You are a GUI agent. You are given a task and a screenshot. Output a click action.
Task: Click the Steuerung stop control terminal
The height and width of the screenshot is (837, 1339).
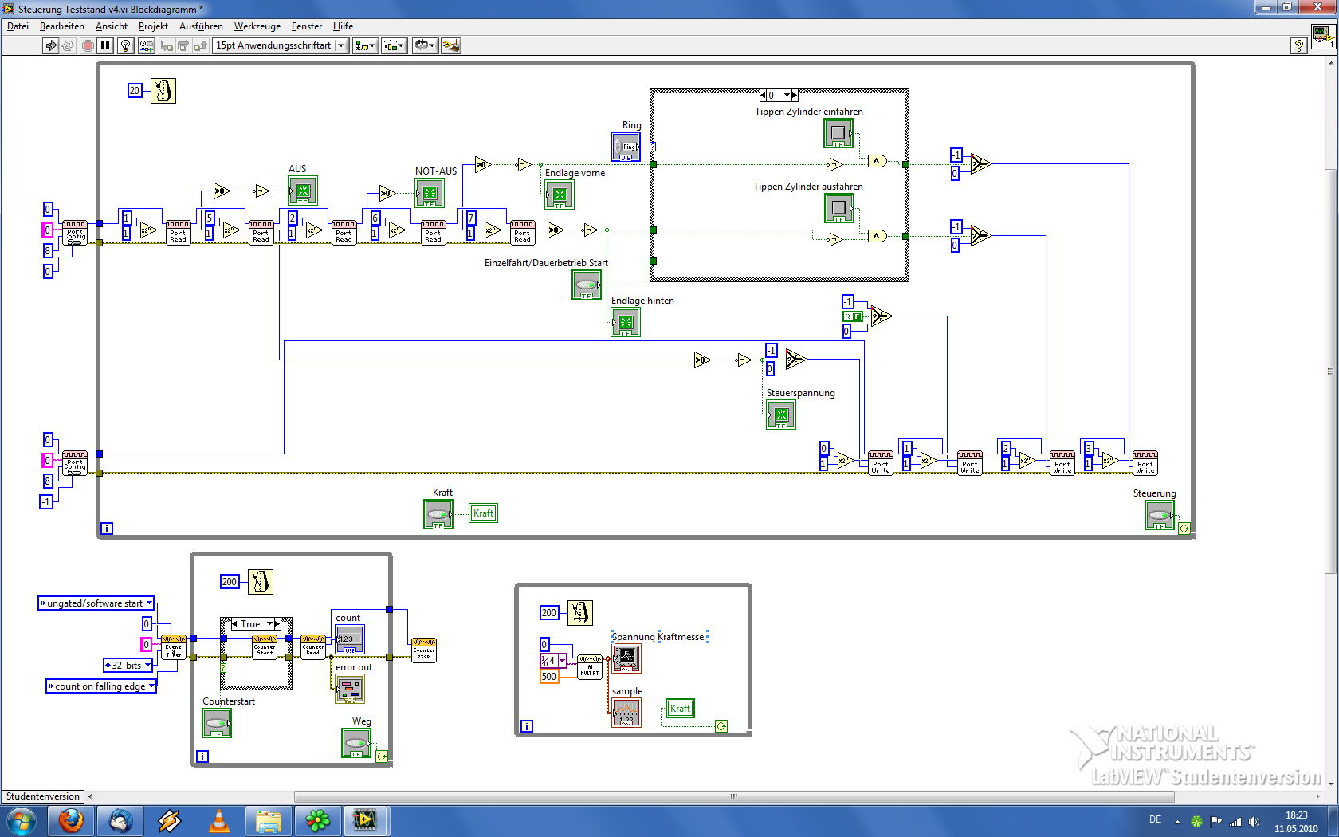click(x=1160, y=515)
